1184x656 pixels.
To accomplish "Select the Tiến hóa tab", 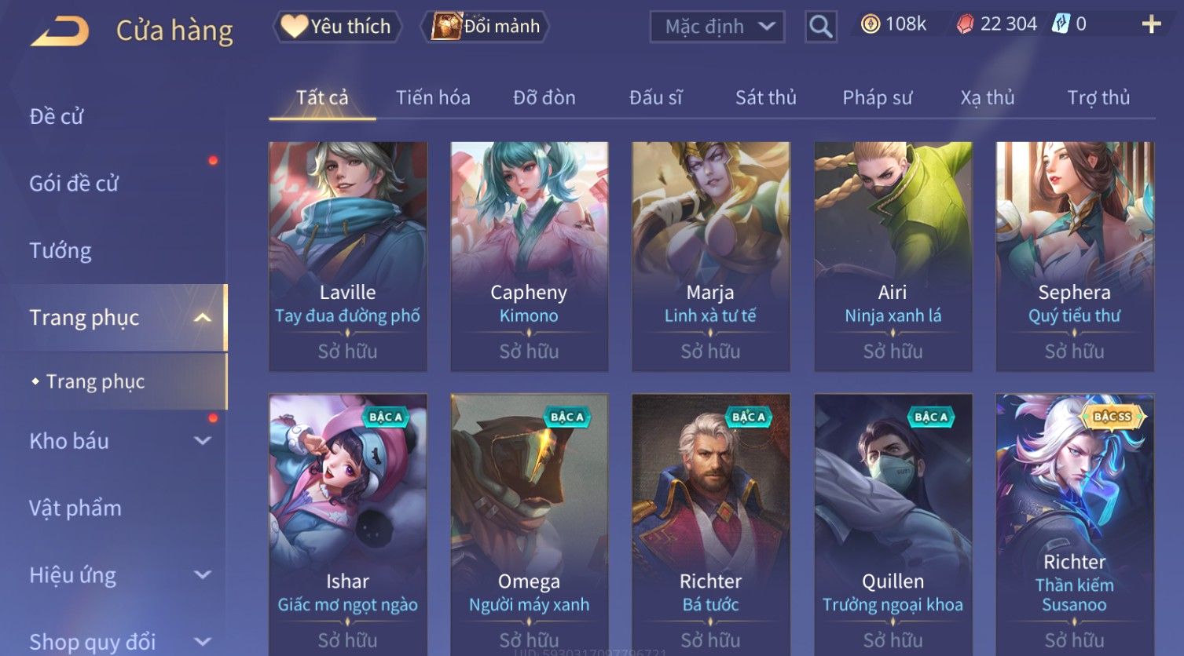I will pos(433,97).
